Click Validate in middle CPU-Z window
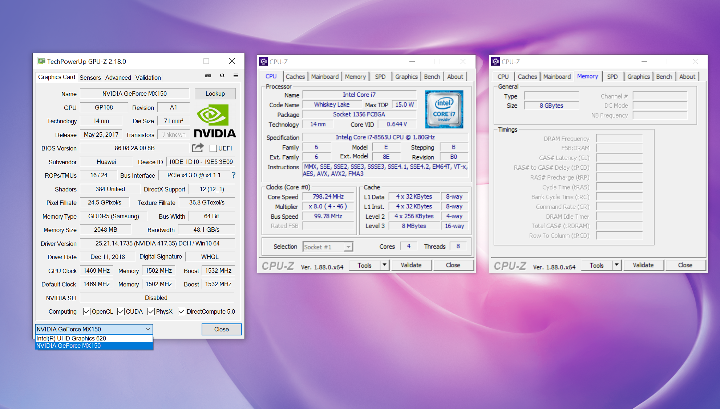 click(411, 265)
